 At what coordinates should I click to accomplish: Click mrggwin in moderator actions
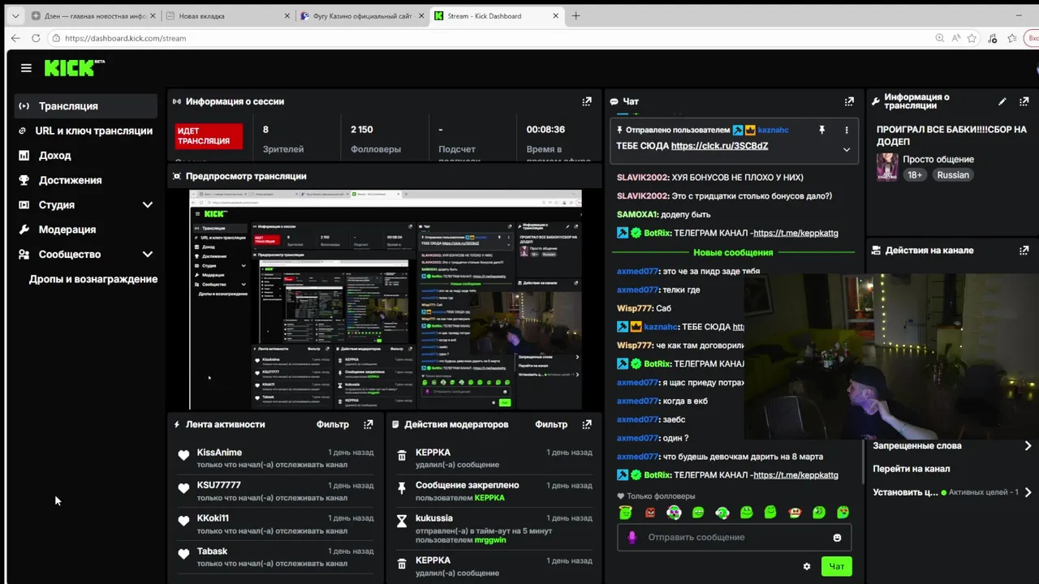pos(490,540)
